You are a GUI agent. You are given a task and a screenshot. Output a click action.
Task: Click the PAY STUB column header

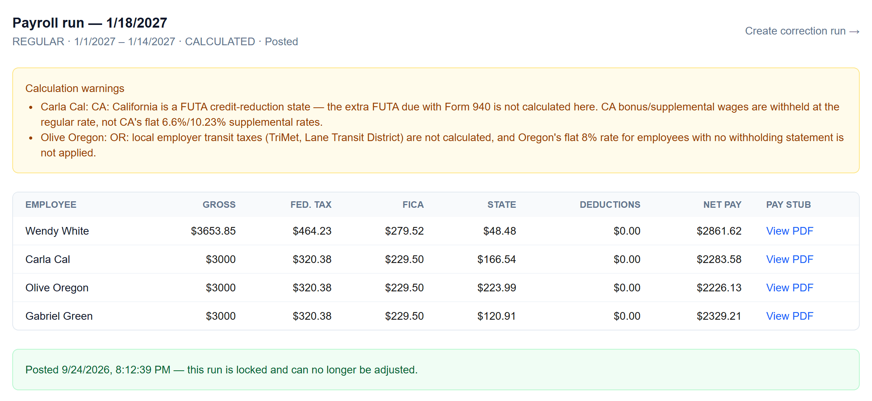[x=788, y=205]
